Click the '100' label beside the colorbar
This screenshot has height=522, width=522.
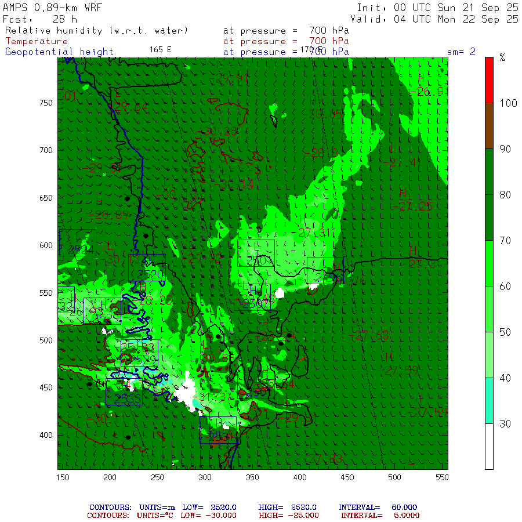508,103
